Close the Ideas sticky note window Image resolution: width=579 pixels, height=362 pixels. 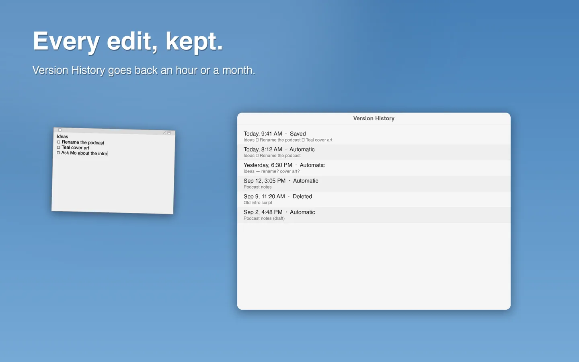point(60,130)
